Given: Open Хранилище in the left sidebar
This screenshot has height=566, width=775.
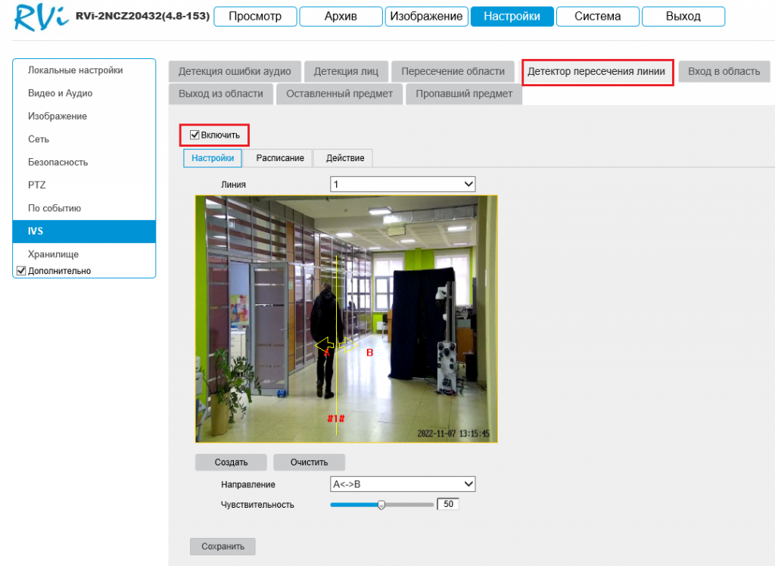Looking at the screenshot, I should (x=53, y=254).
